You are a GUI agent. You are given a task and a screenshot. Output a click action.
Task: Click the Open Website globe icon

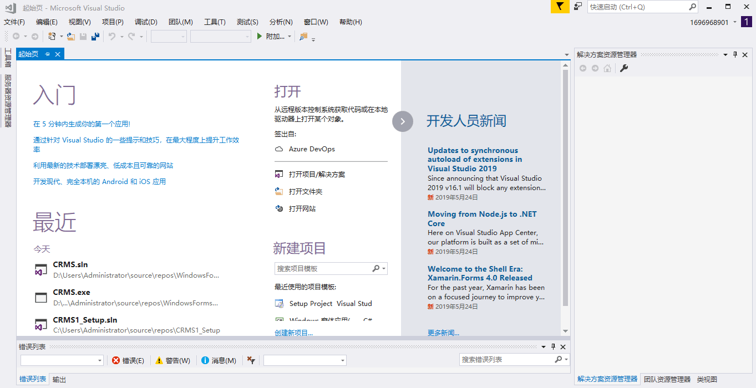click(279, 208)
